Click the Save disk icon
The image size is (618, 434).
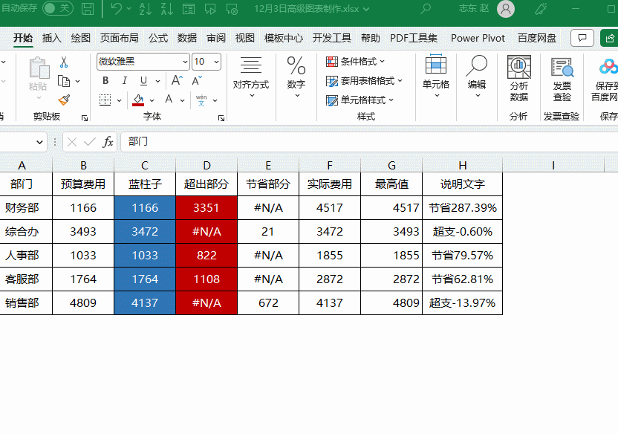[x=88, y=9]
